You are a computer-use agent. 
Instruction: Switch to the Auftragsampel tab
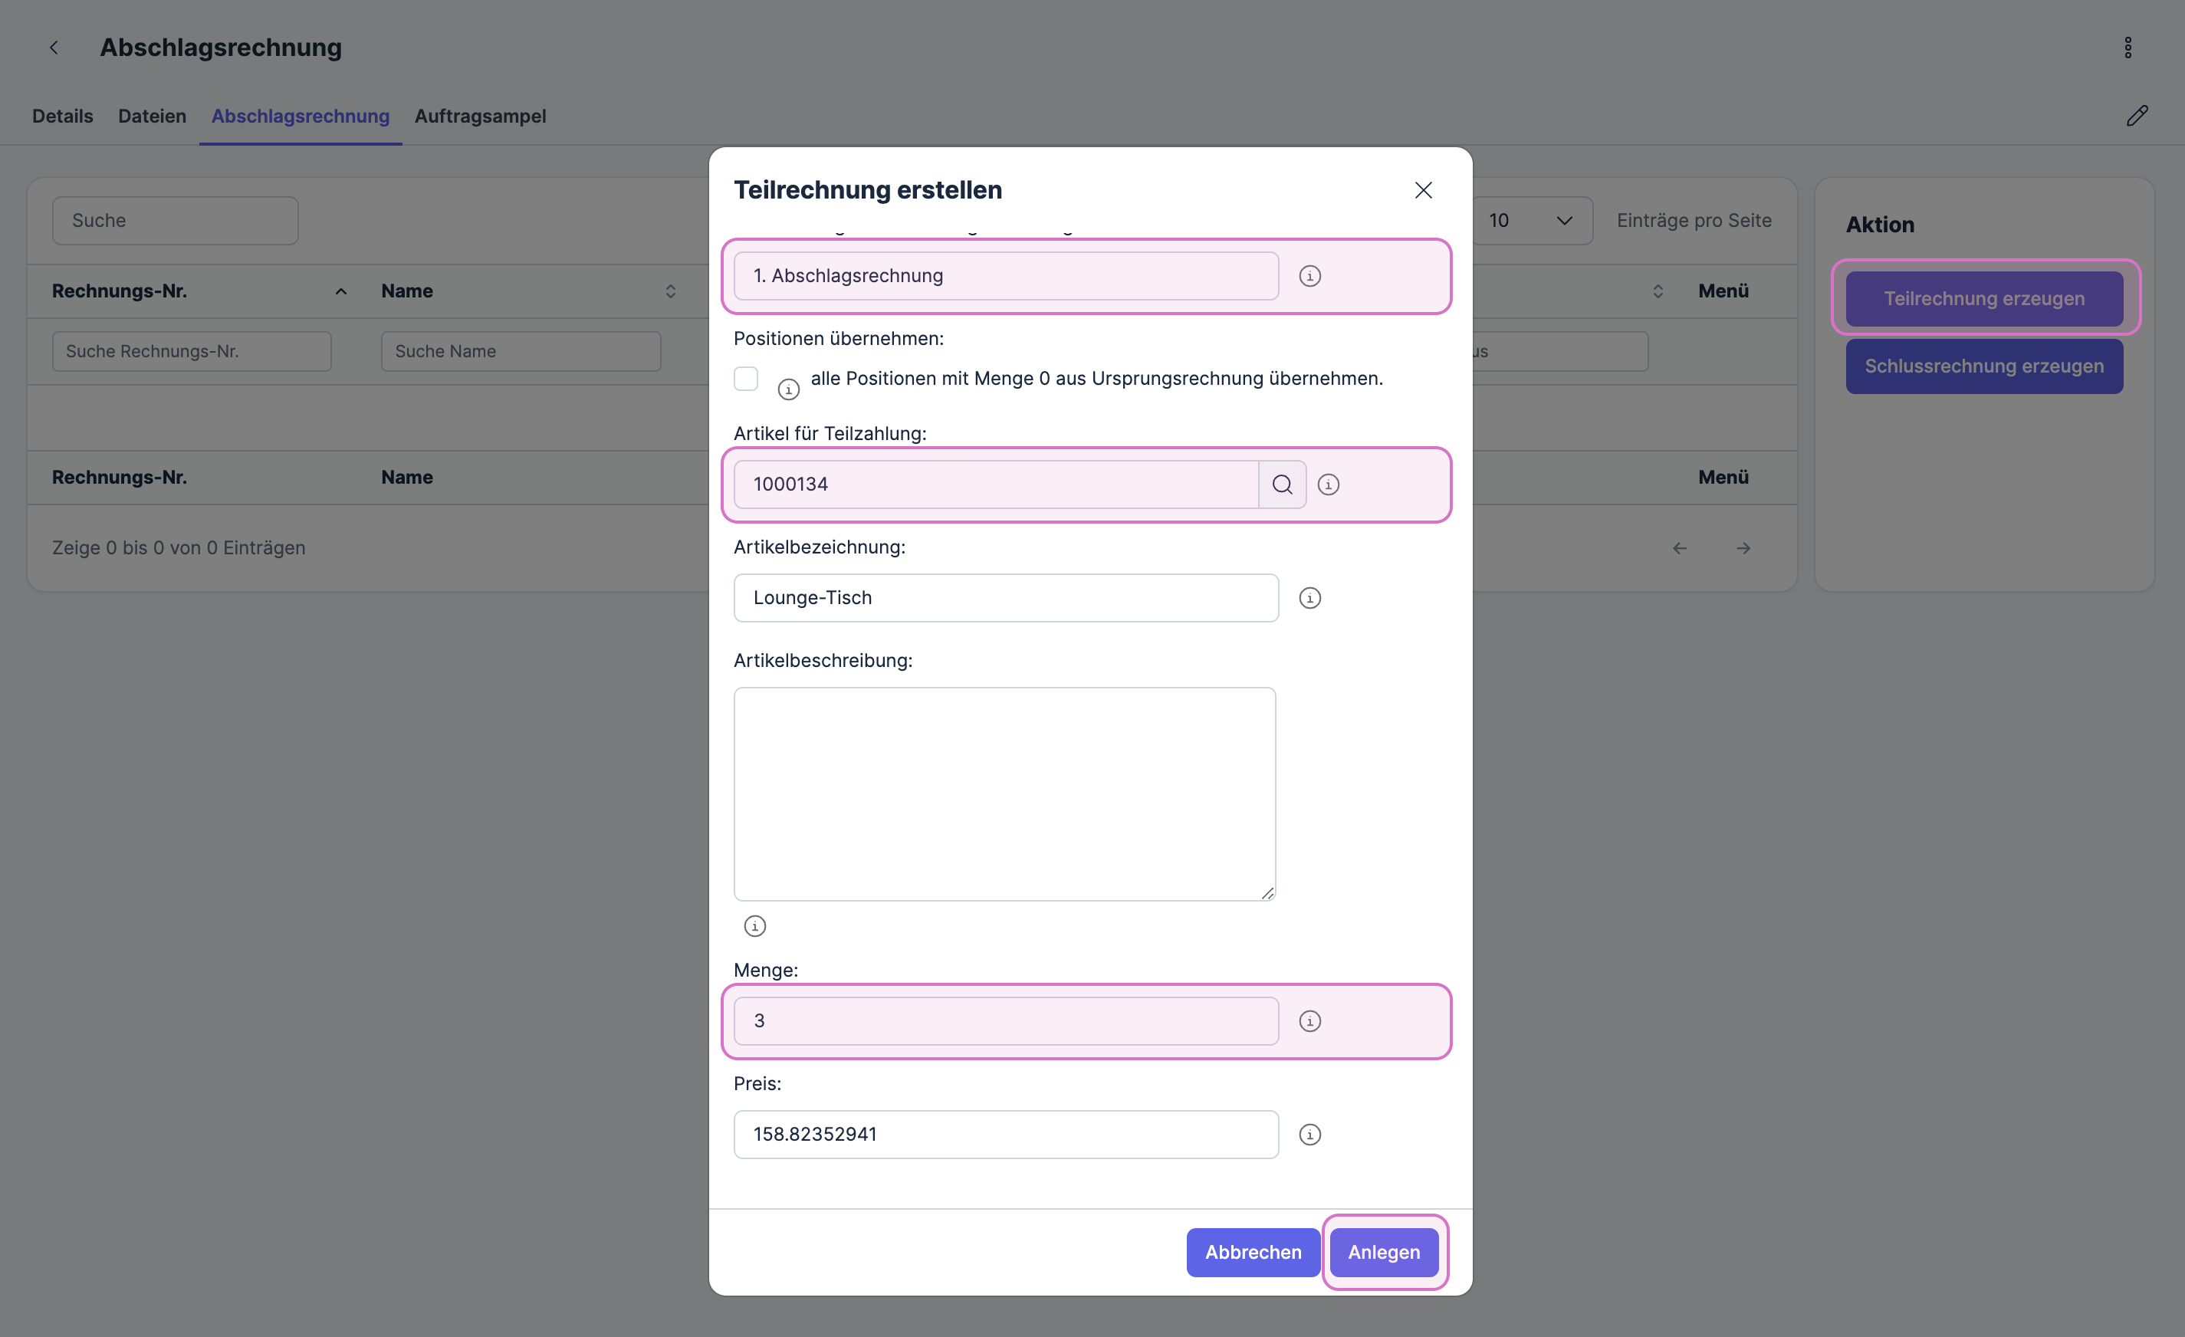pyautogui.click(x=480, y=117)
